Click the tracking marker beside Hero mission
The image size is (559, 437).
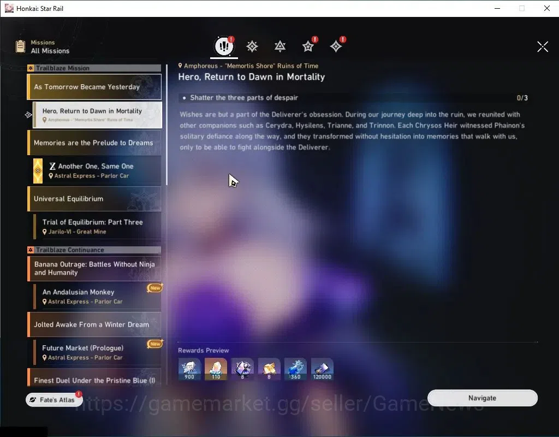(28, 115)
